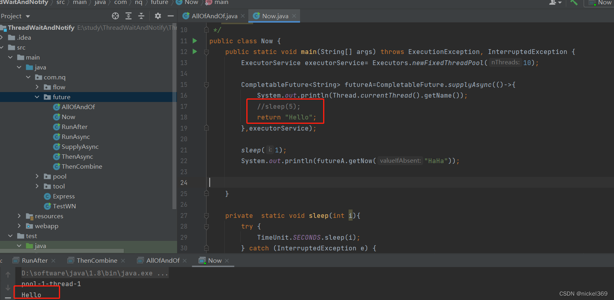
Task: Click the "HaHa" string on line 22
Action: (x=437, y=161)
